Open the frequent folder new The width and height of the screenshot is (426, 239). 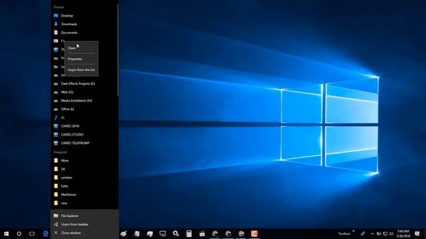[85, 203]
